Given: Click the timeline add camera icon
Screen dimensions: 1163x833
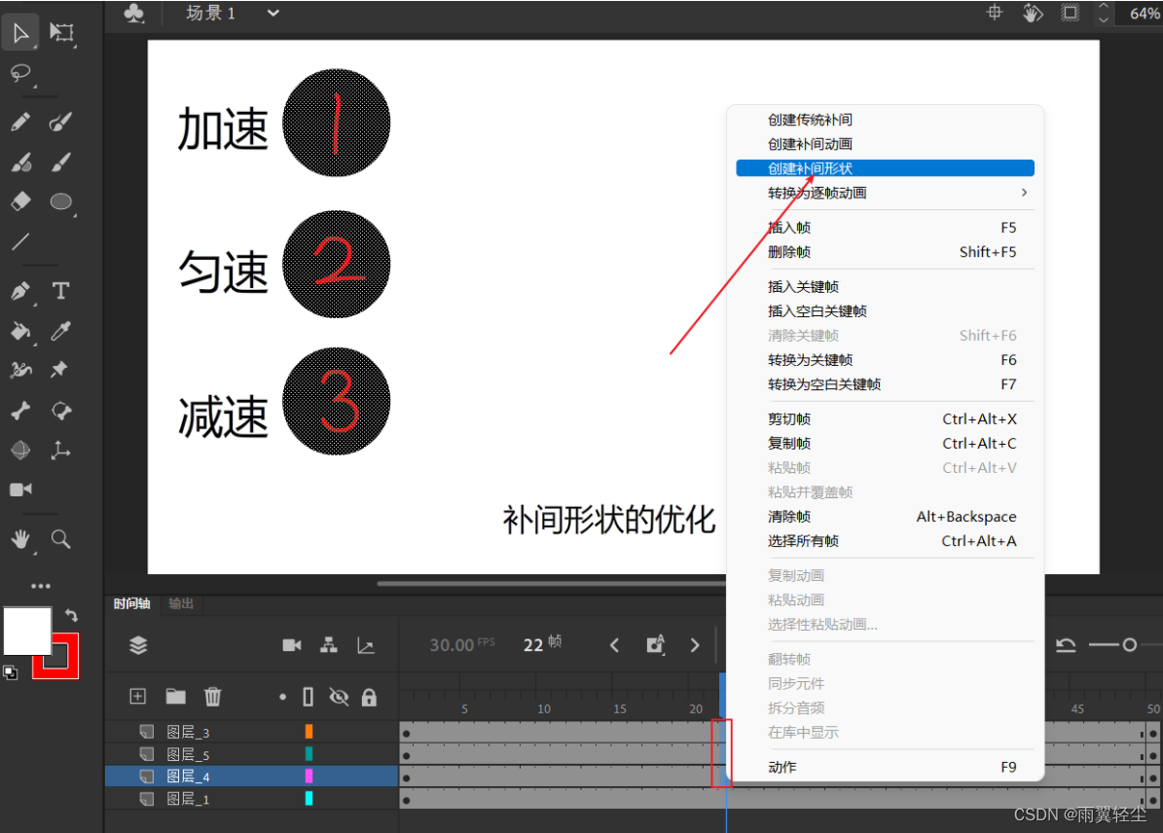Looking at the screenshot, I should (x=292, y=645).
